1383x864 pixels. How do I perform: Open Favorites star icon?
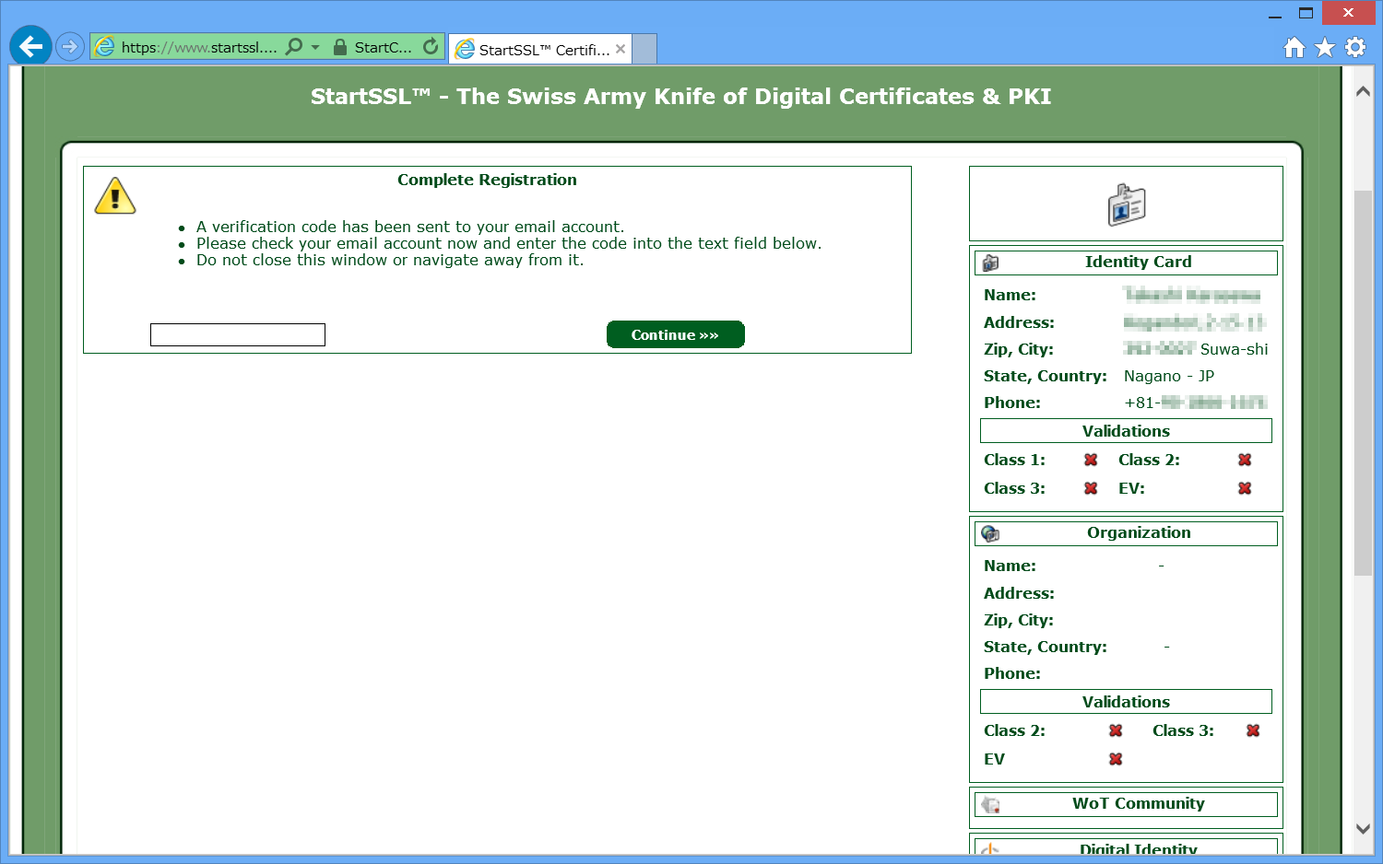coord(1325,47)
